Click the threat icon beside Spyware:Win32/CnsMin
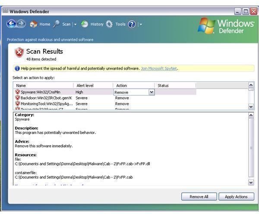Viewport: 259px width, 214px height. pyautogui.click(x=18, y=92)
